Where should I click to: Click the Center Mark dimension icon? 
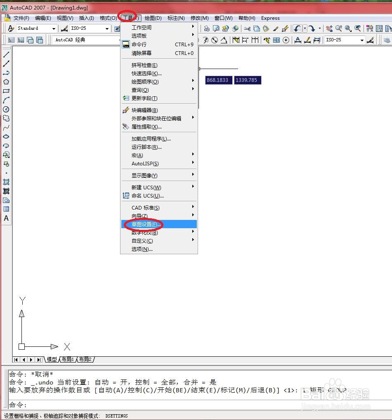(286, 40)
